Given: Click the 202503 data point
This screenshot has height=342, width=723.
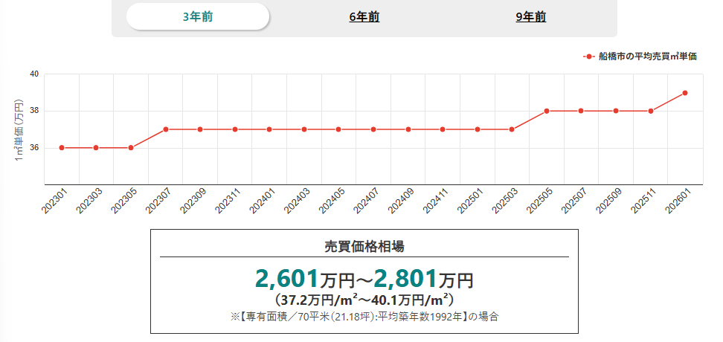Looking at the screenshot, I should coord(512,129).
